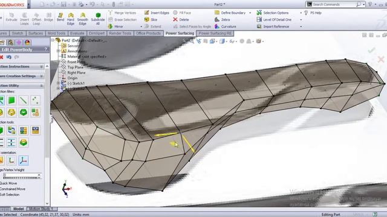Toggle Zebra stripes display
Viewport: 387px width, 217px height.
point(223,19)
